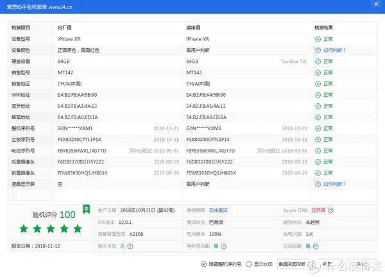385x277 pixels.
Task: Click the 检测项目 column header
Action: (21, 28)
